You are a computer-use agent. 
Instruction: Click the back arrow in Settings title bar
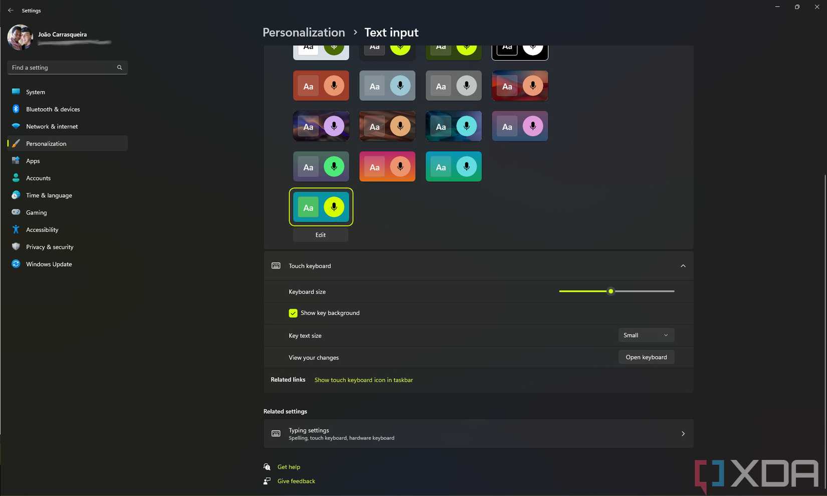pyautogui.click(x=11, y=10)
